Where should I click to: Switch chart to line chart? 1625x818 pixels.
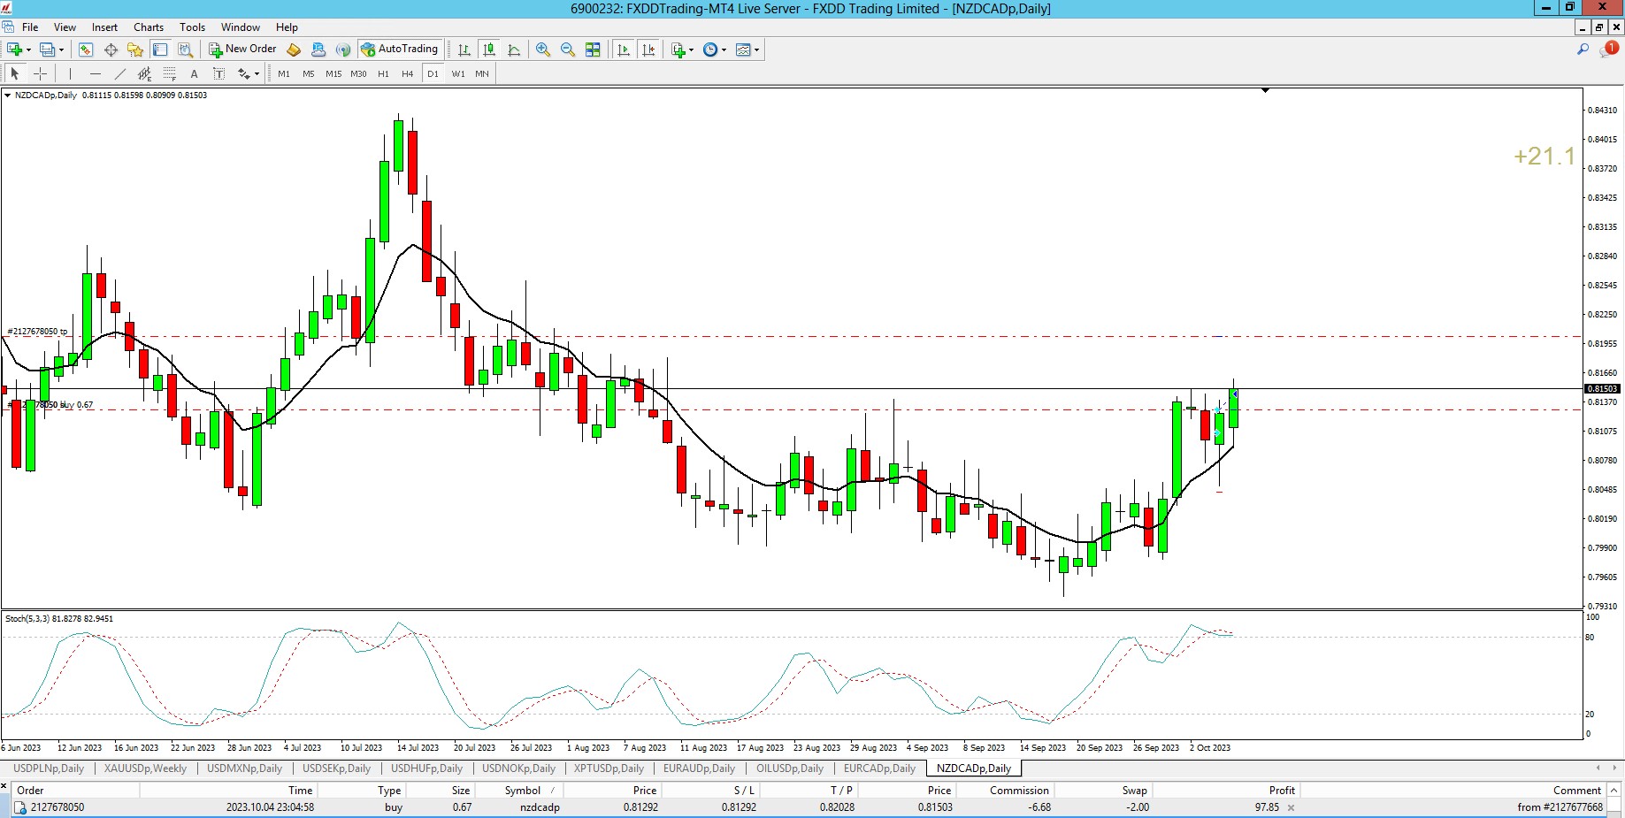[x=514, y=50]
